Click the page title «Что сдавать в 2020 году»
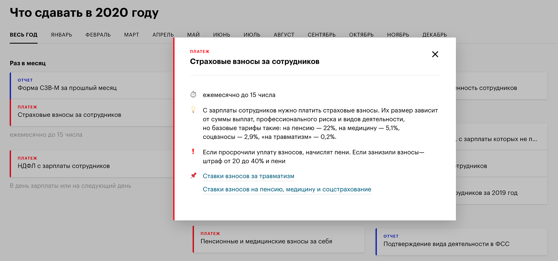Image resolution: width=558 pixels, height=261 pixels. 84,13
